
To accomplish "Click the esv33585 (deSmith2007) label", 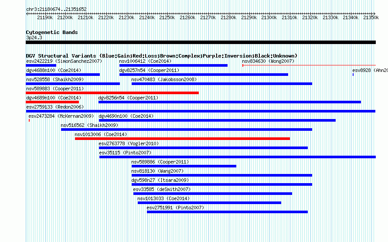I will (x=162, y=189).
